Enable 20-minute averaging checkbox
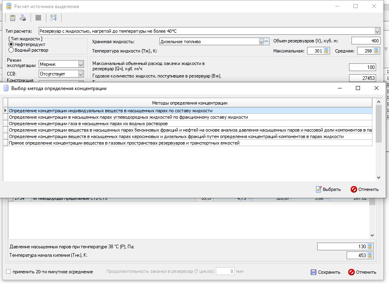389x283 pixels. pos(8,272)
